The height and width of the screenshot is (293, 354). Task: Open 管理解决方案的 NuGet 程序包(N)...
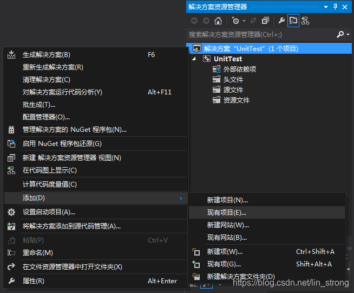96,130
